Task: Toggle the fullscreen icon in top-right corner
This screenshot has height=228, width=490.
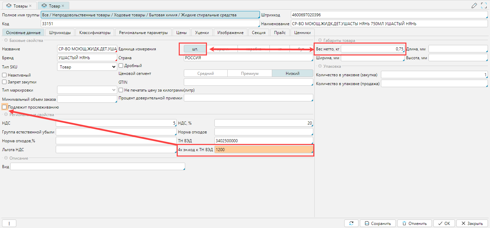Action: pos(484,5)
